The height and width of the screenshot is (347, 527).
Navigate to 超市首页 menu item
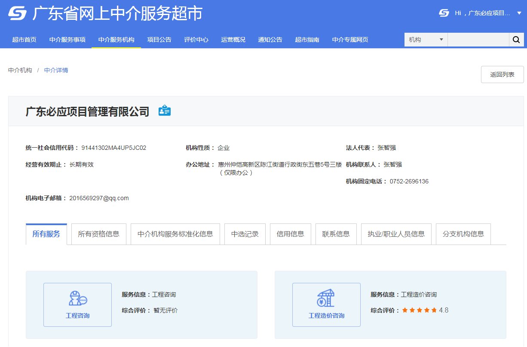click(24, 40)
